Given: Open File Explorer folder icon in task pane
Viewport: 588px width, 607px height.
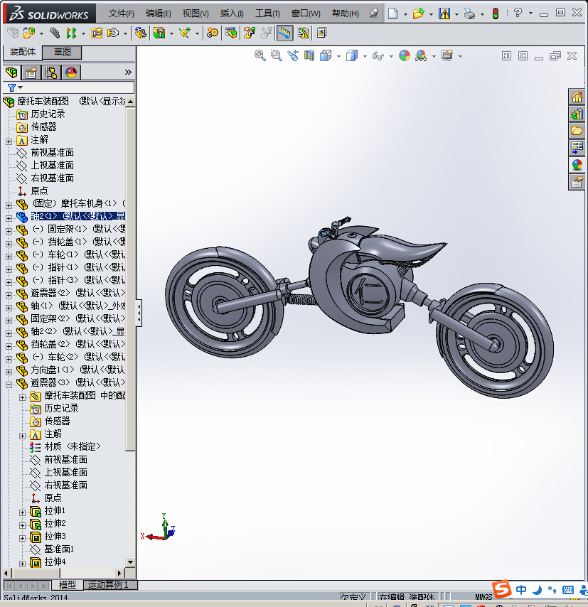Looking at the screenshot, I should coord(577,131).
